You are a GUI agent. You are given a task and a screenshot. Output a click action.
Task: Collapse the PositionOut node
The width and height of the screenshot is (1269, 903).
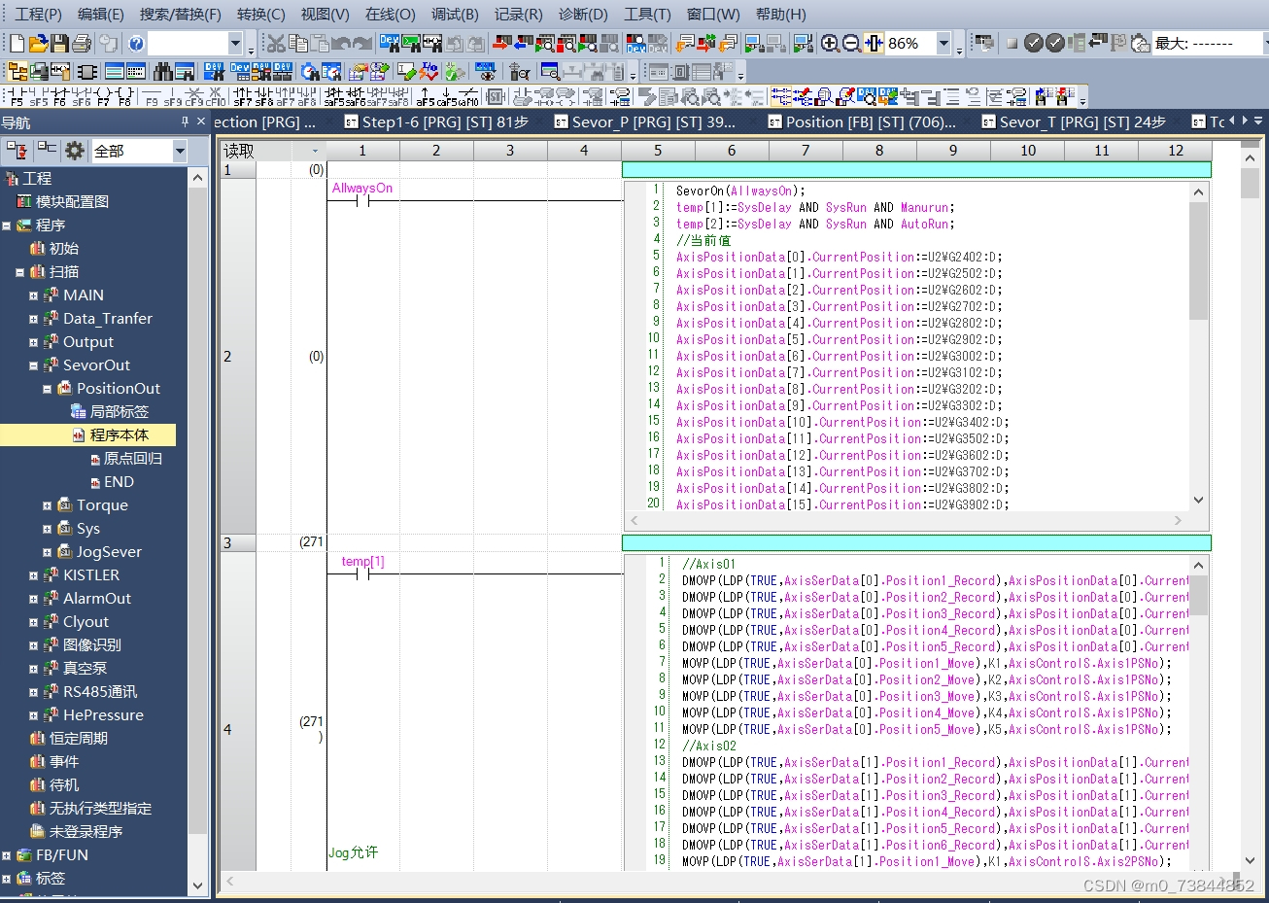[x=47, y=389]
